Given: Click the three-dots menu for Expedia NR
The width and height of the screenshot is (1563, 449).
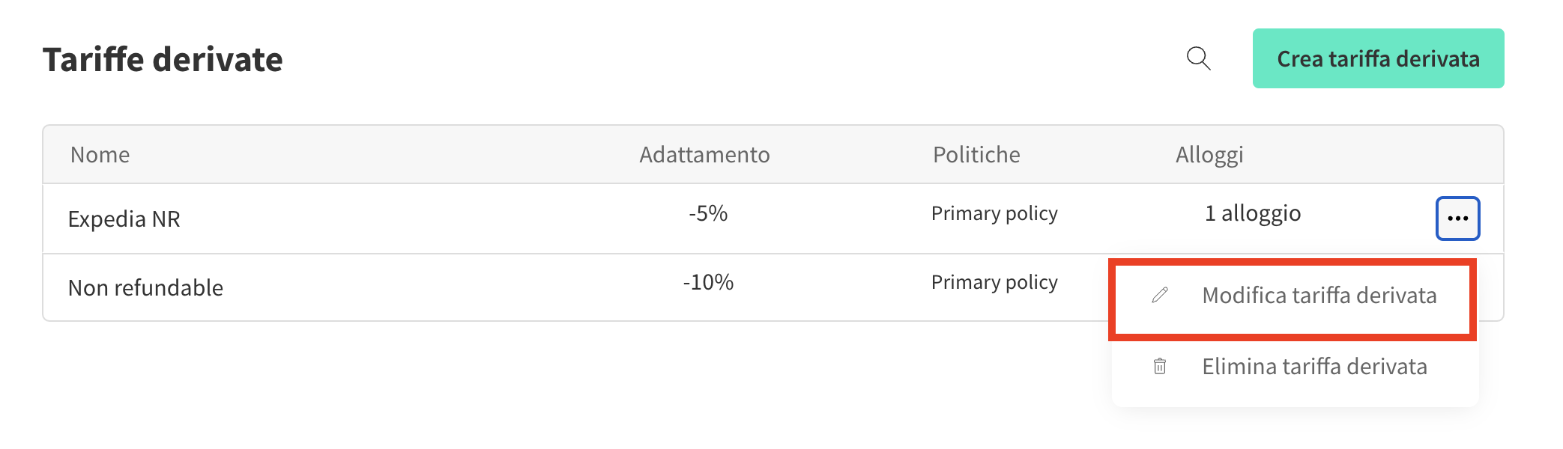Looking at the screenshot, I should pos(1457,219).
